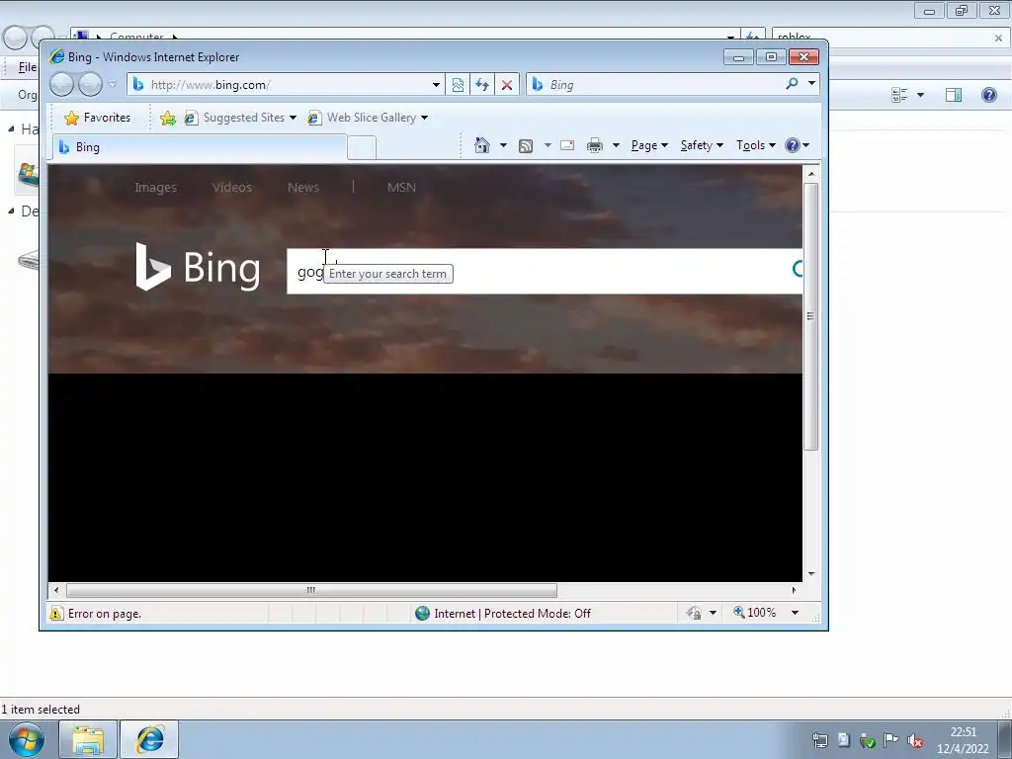Open the File menu in Explorer window
This screenshot has height=759, width=1012.
click(27, 67)
